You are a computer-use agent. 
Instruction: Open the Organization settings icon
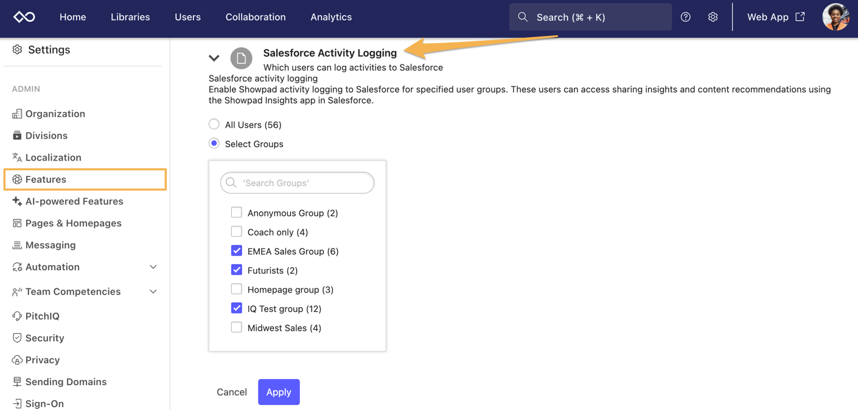[17, 114]
